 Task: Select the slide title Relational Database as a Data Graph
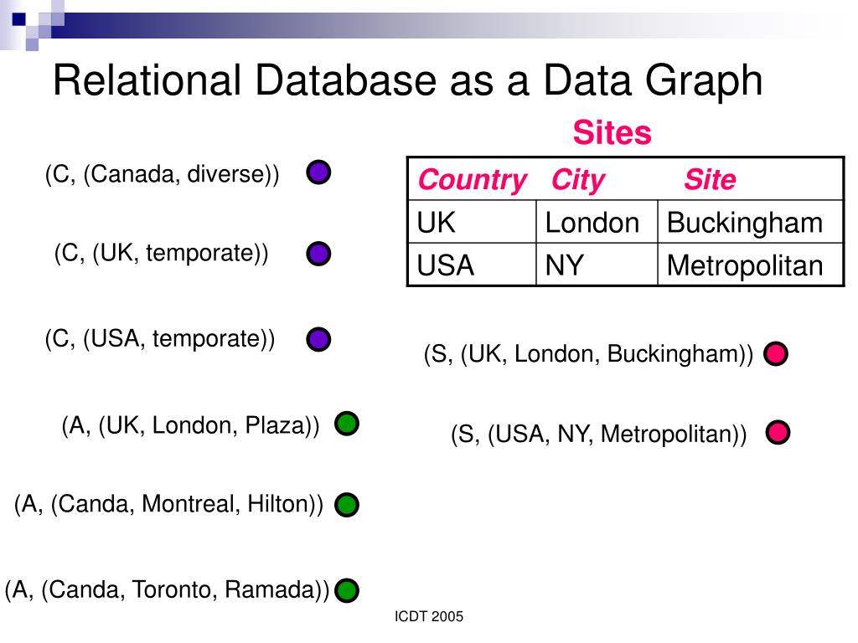[408, 81]
